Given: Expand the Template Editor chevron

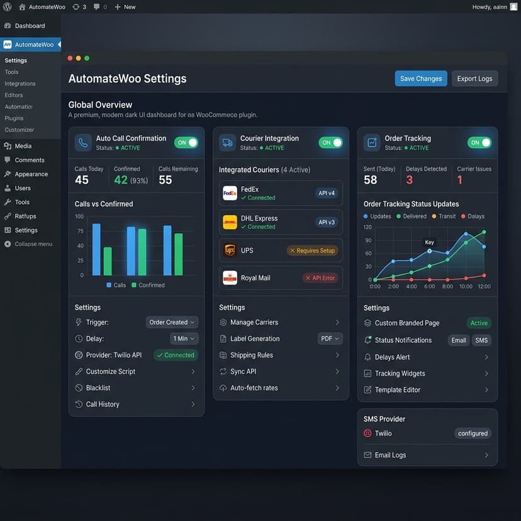Looking at the screenshot, I should [x=486, y=389].
